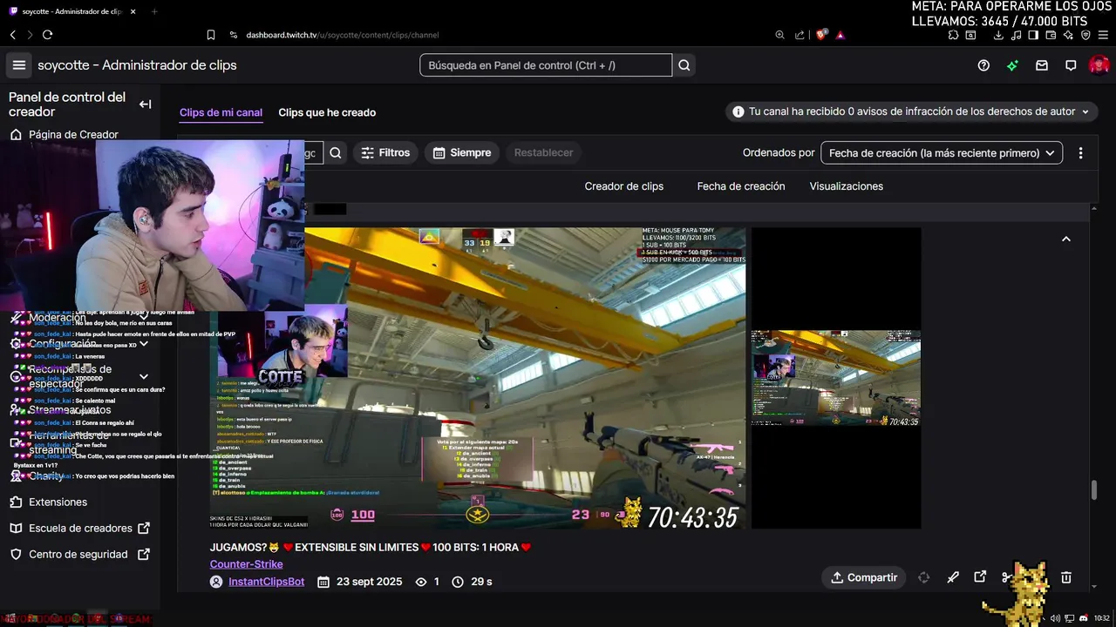The height and width of the screenshot is (627, 1116).
Task: Open Brave Shields lion icon
Action: 820,35
